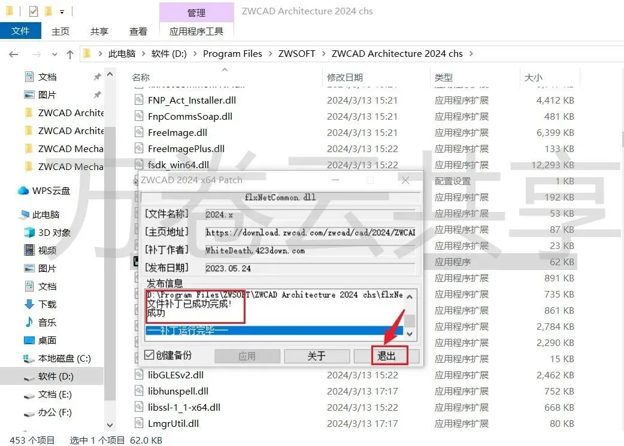This screenshot has width=624, height=446.
Task: Open 文档 quick access item
Action: click(47, 77)
